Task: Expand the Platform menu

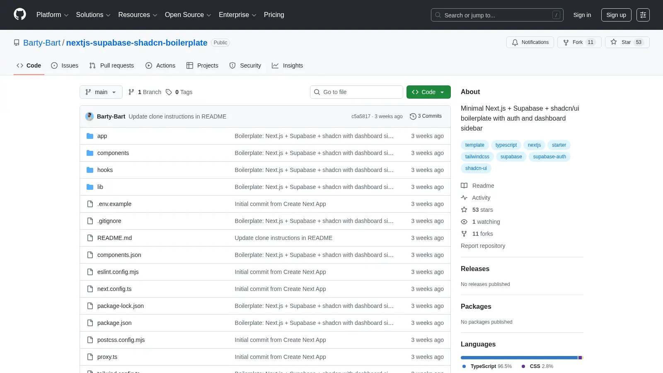Action: [52, 15]
